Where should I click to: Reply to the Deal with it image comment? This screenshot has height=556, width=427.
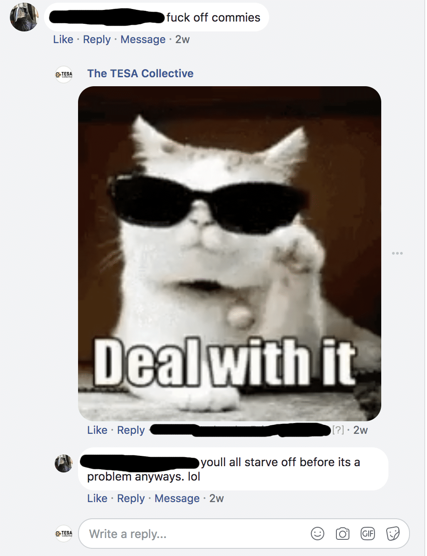click(131, 430)
